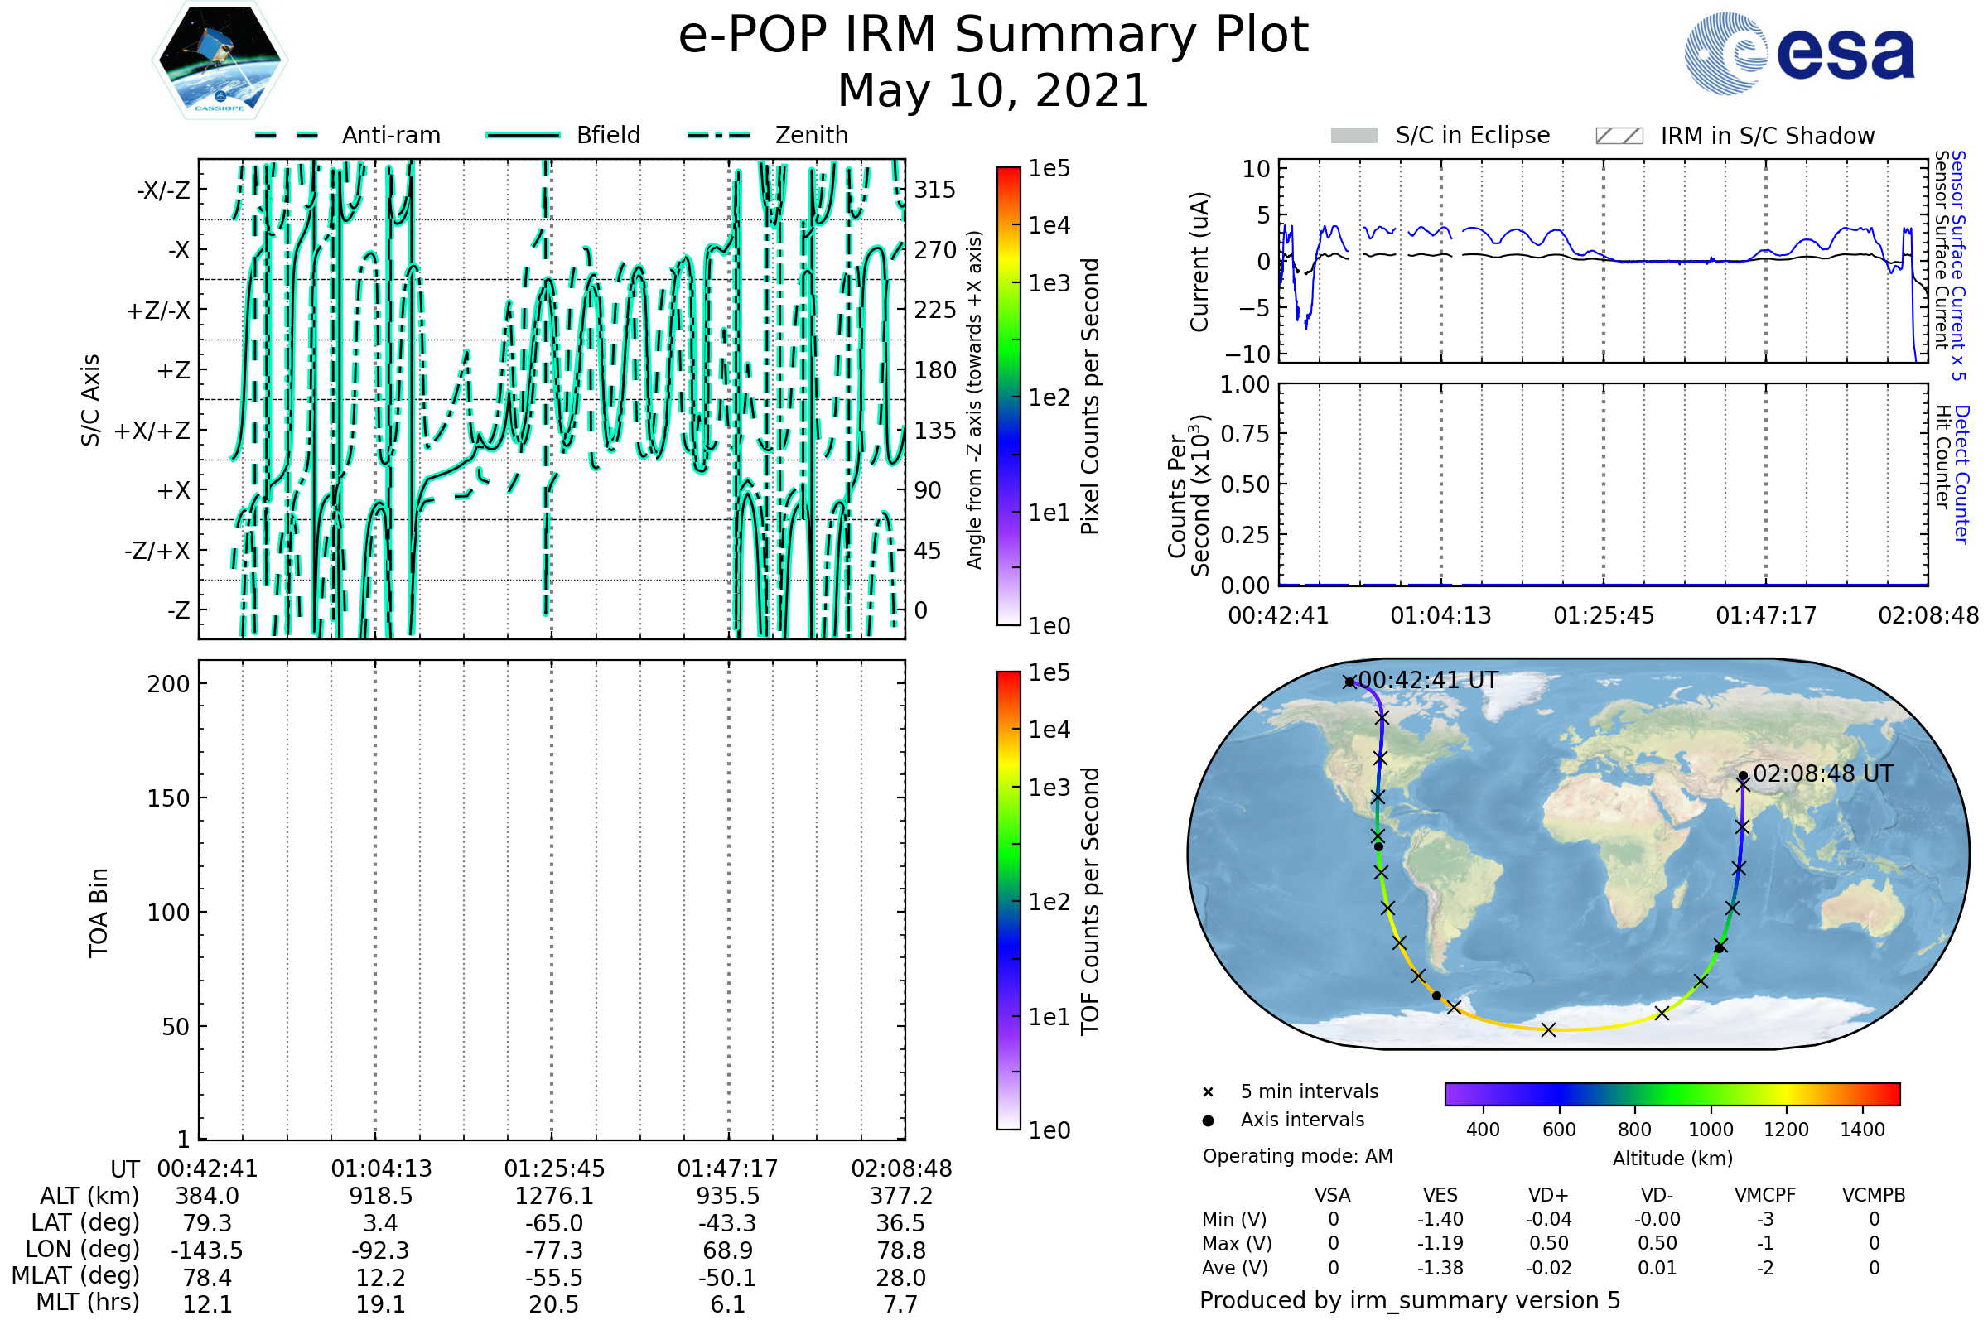Image resolution: width=1988 pixels, height=1325 pixels.
Task: Click the May 10, 2021 date heading
Action: point(993,91)
